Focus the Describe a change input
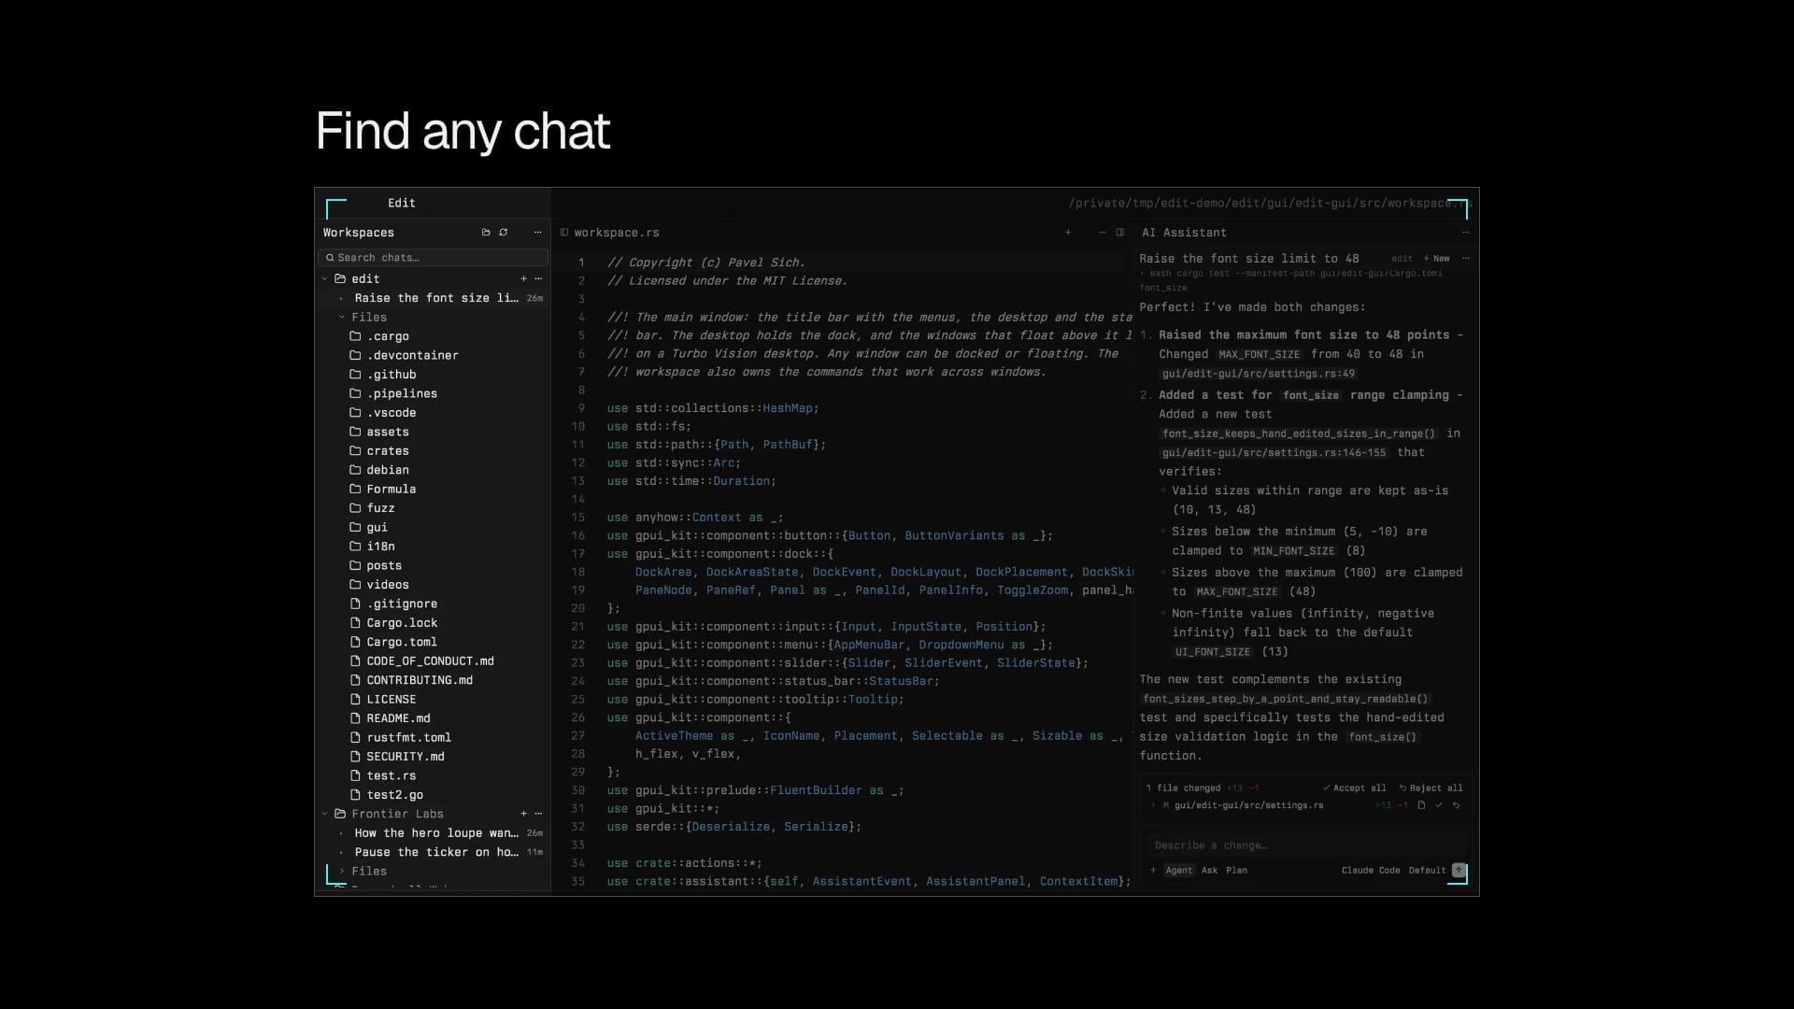This screenshot has height=1009, width=1794. click(x=1304, y=846)
